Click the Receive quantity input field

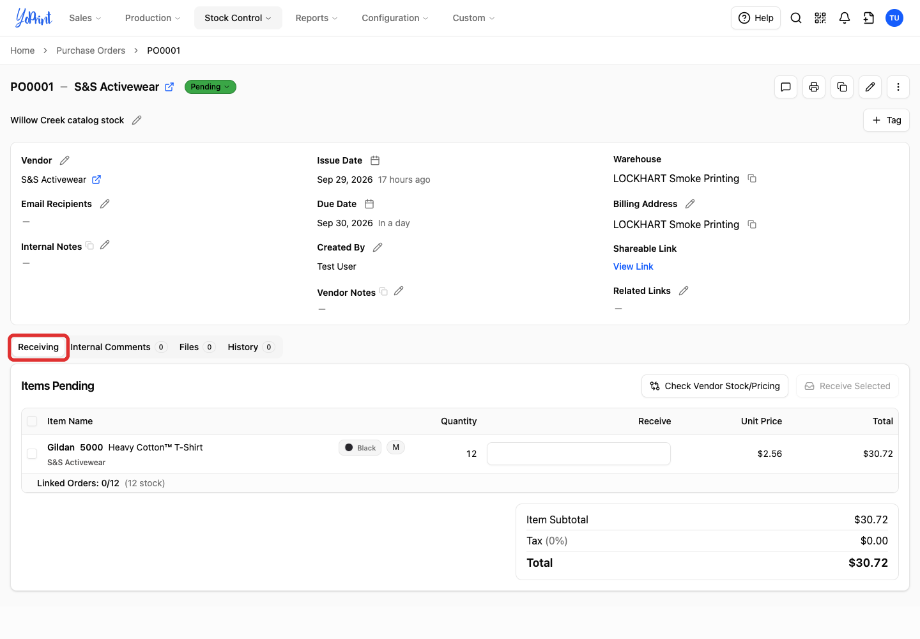579,454
